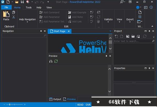Open the View ribbon tab

49,8
